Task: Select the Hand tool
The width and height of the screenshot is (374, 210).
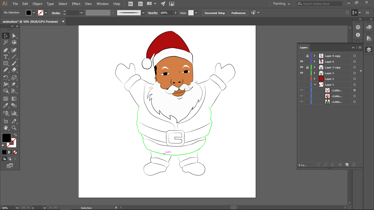Action: [5, 127]
